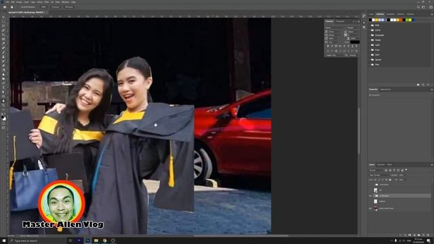434x244 pixels.
Task: Switch to the Channels tab
Action: click(x=381, y=165)
